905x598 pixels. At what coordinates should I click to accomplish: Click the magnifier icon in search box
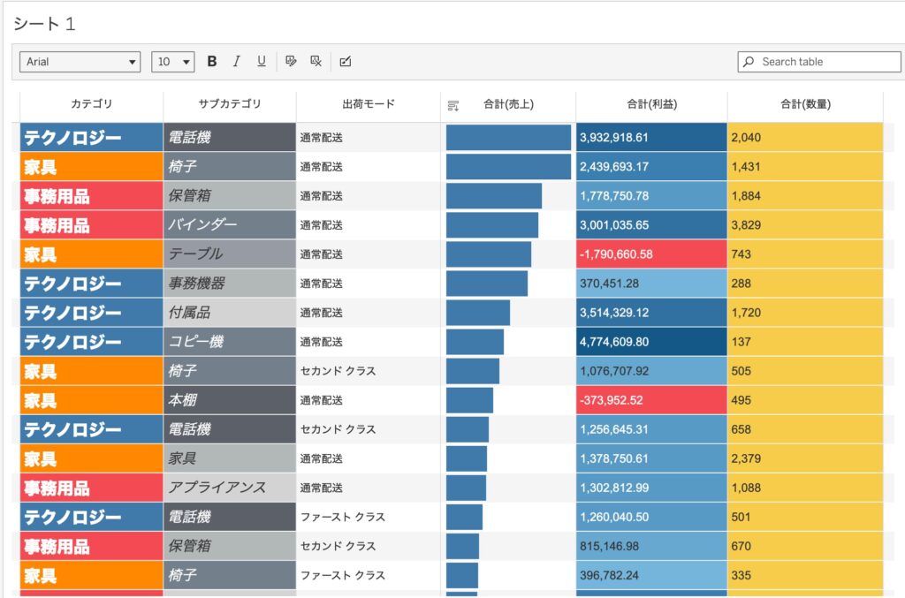(749, 62)
